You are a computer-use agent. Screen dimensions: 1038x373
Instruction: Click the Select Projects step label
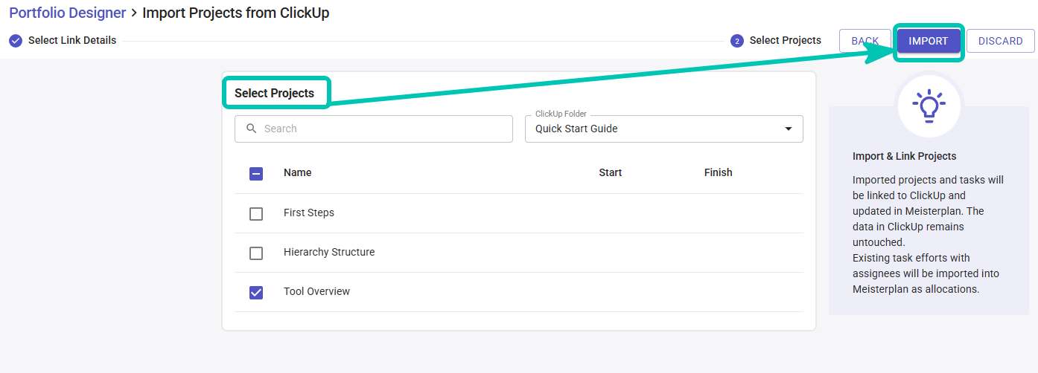click(786, 40)
